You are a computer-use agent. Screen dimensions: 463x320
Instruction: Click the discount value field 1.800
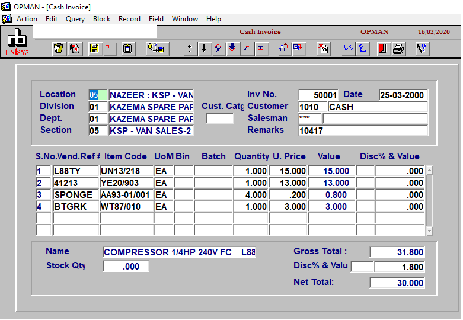click(x=400, y=267)
